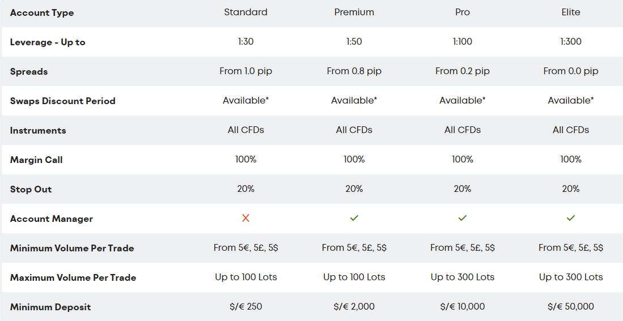Viewport: 623px width, 321px height.
Task: Click the green checkmark under Premium
Action: tap(354, 218)
